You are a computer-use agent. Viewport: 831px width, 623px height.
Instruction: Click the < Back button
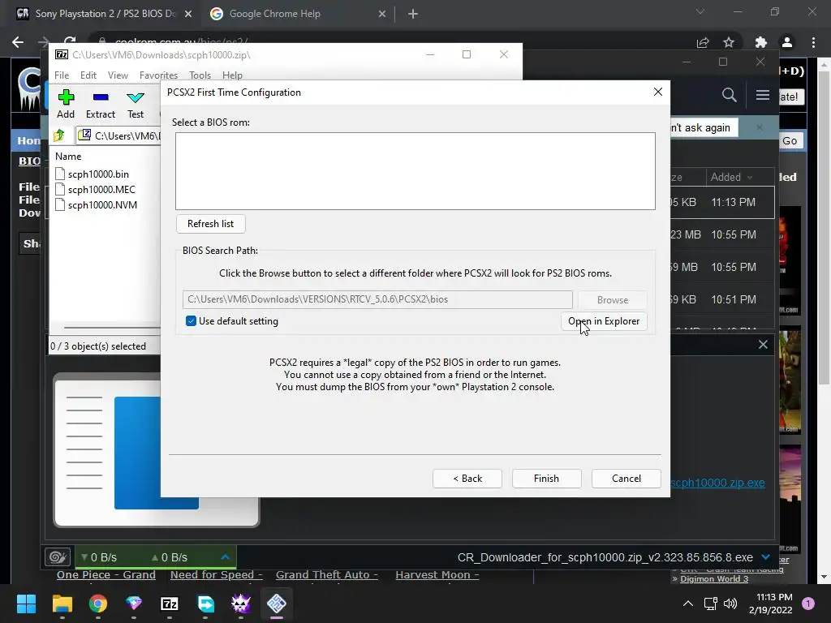(467, 479)
